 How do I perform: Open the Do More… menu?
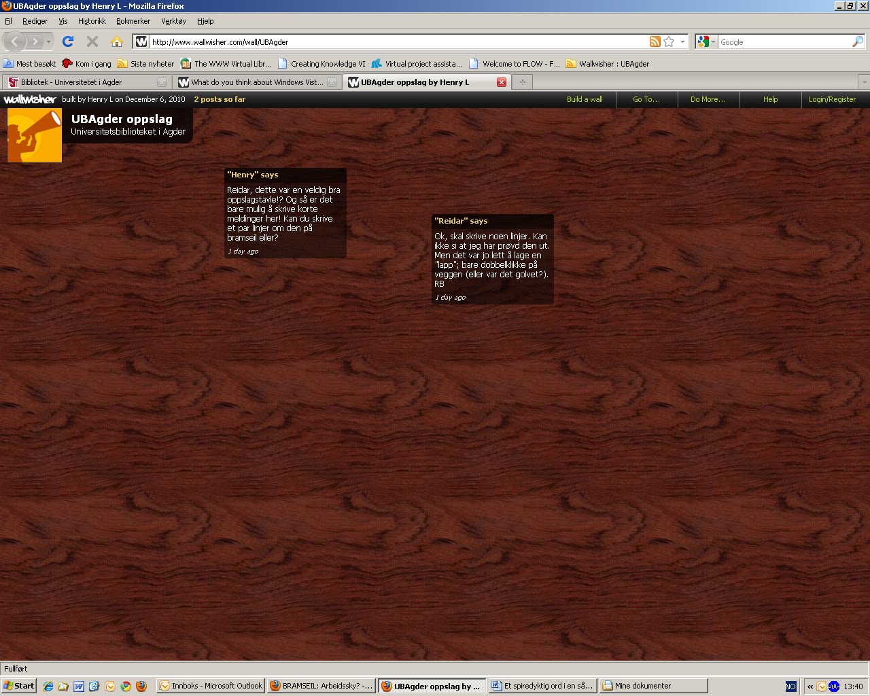(x=708, y=99)
